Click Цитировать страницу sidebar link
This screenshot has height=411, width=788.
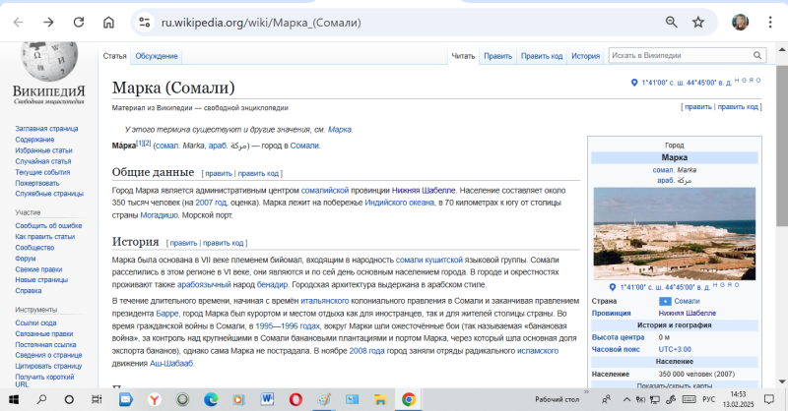(x=48, y=367)
